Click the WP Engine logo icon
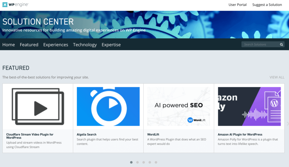 pyautogui.click(x=5, y=5)
